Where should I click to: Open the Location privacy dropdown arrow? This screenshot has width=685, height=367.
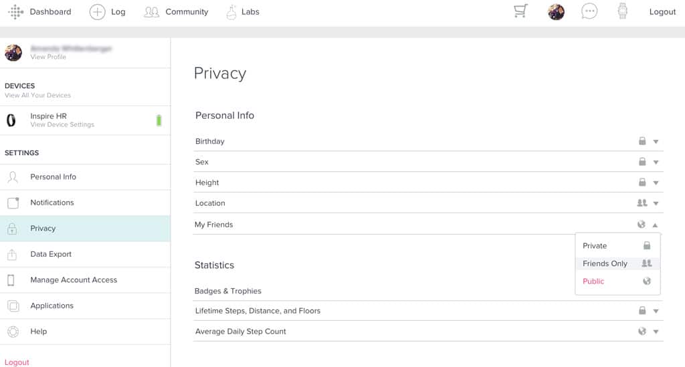(x=656, y=203)
